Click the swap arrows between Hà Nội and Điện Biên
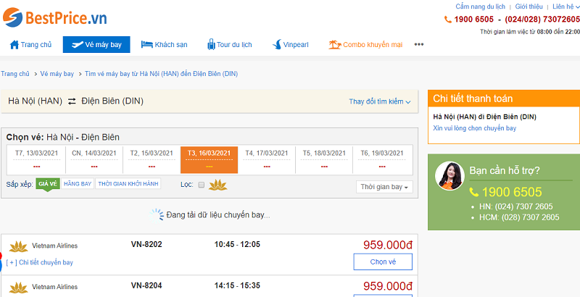This screenshot has height=297, width=580. pyautogui.click(x=72, y=101)
